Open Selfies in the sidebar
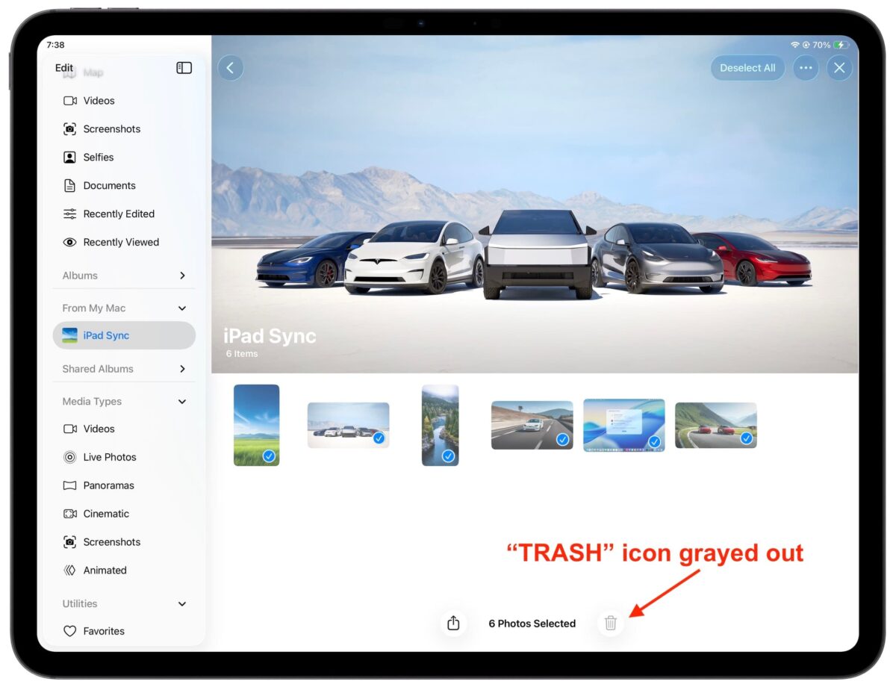896x687 pixels. (x=124, y=158)
